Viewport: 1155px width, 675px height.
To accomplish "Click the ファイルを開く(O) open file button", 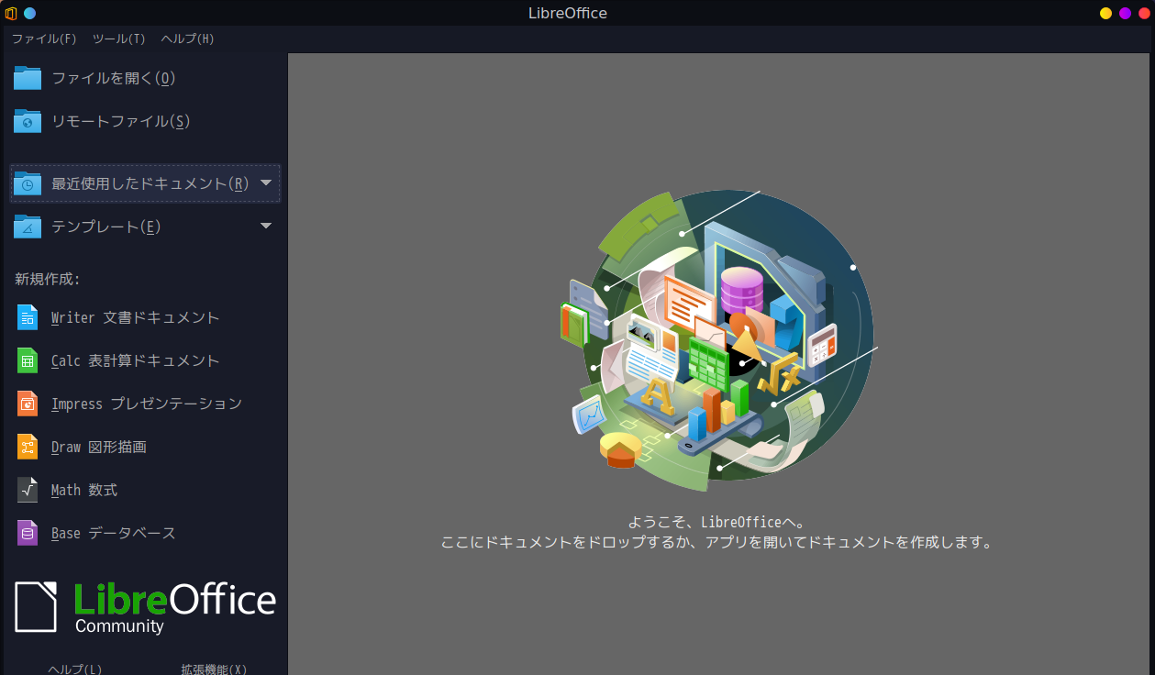I will [145, 78].
